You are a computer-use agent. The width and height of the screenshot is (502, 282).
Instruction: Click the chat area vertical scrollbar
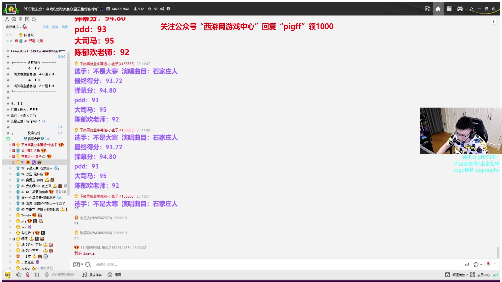coord(498,252)
